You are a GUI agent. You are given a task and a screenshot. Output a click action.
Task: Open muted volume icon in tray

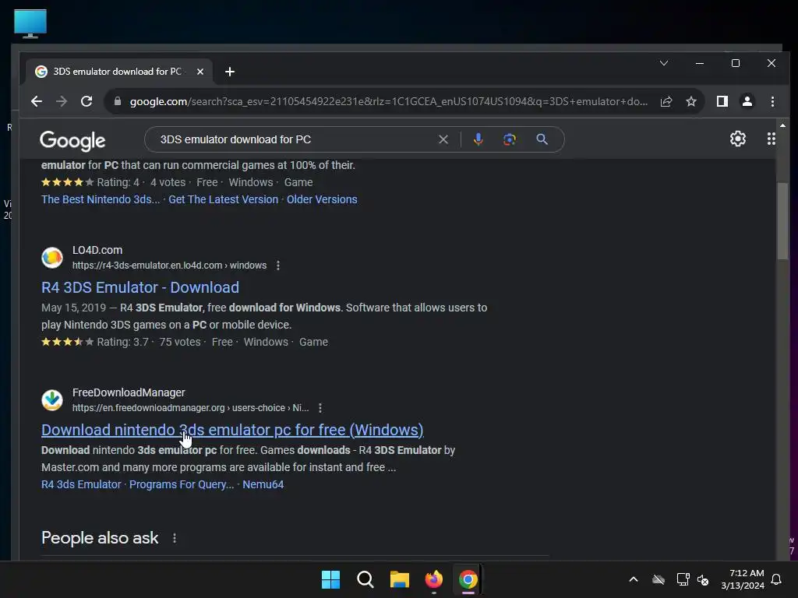click(703, 579)
